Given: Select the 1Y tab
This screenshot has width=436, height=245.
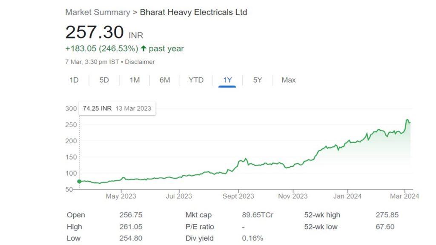Looking at the screenshot, I should (227, 80).
